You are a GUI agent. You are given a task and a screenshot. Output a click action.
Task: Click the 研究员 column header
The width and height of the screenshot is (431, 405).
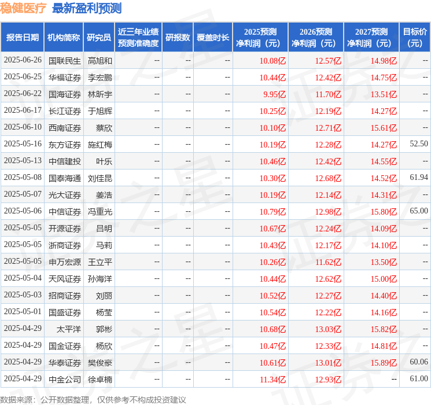pyautogui.click(x=99, y=38)
